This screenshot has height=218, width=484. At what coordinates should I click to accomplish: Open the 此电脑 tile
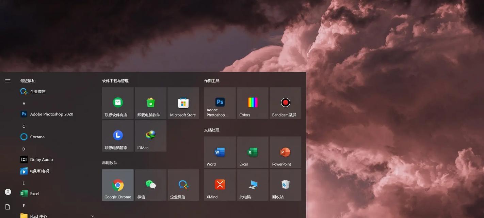(x=253, y=185)
